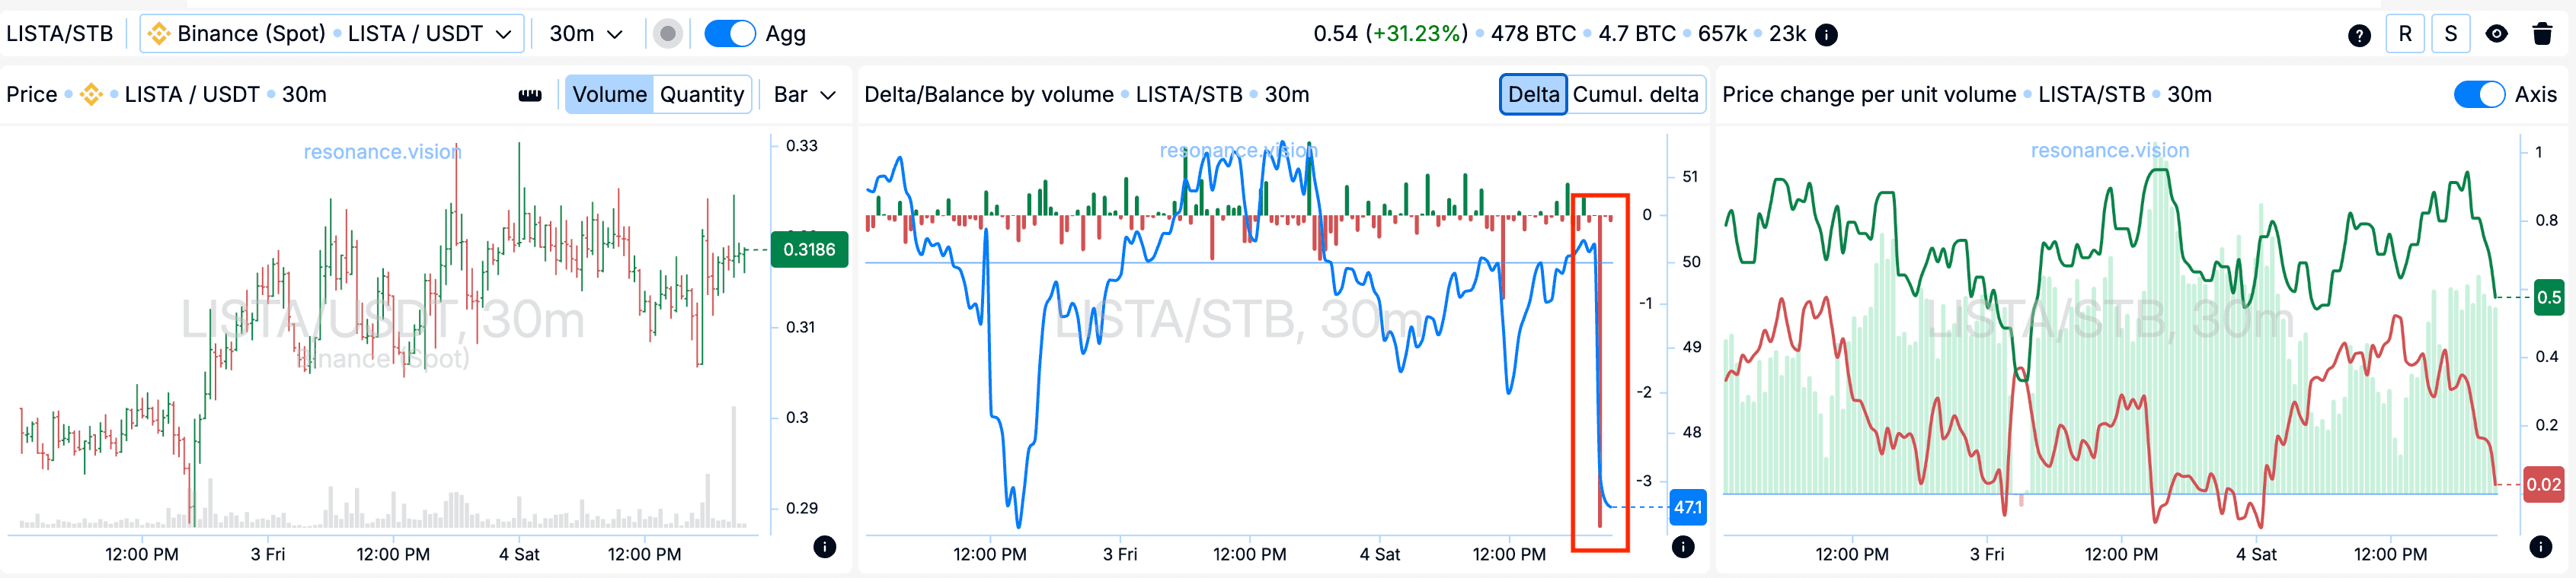The image size is (2576, 578).
Task: Open the Bar chart type dropdown
Action: tap(804, 95)
